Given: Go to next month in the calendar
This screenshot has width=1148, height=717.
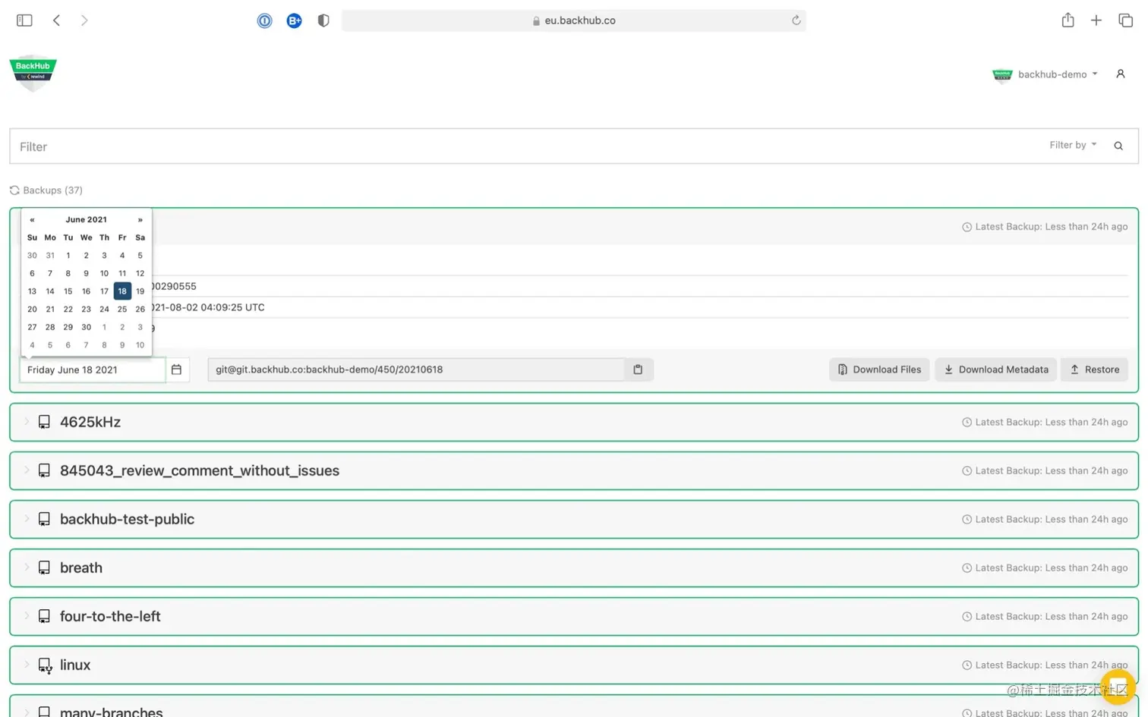Looking at the screenshot, I should pos(140,219).
